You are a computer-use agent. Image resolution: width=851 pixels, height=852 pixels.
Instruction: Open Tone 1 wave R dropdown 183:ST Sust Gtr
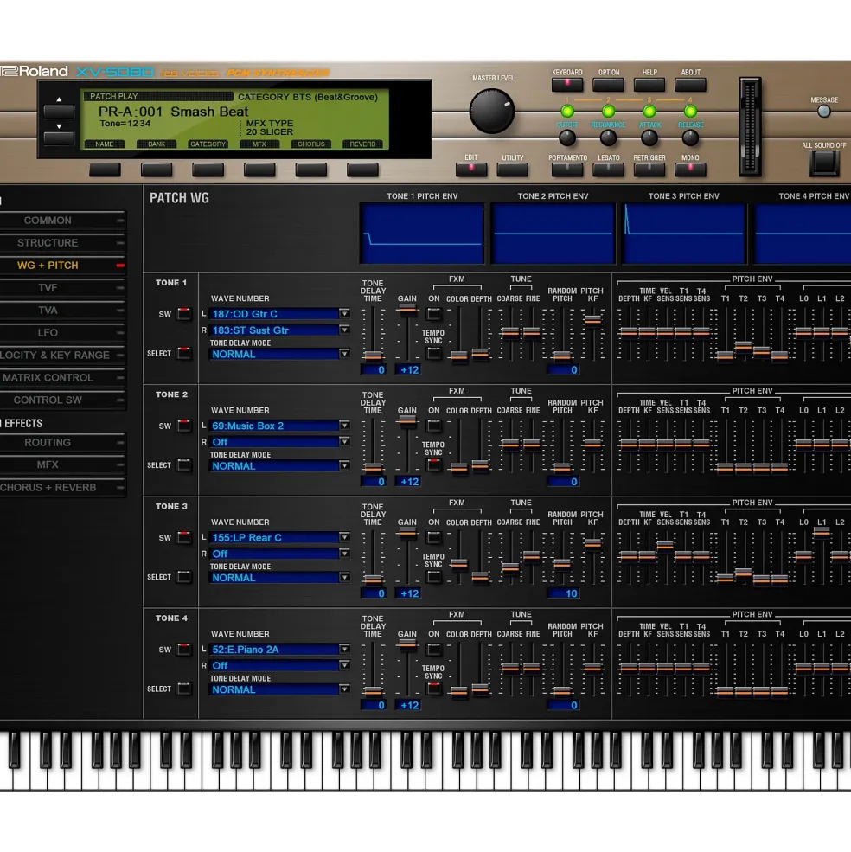pyautogui.click(x=280, y=330)
